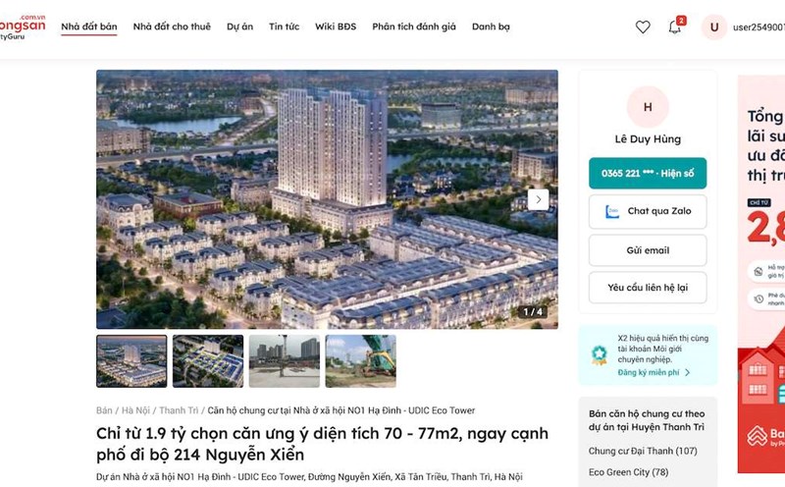Open notifications bell with red badge
The width and height of the screenshot is (785, 487).
(x=676, y=27)
